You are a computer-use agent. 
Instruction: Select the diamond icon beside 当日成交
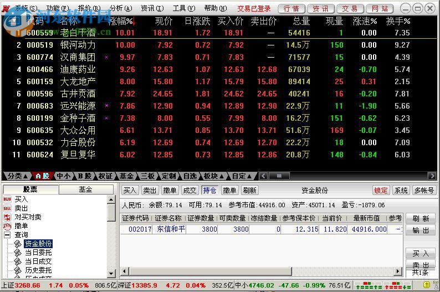pyautogui.click(x=18, y=262)
